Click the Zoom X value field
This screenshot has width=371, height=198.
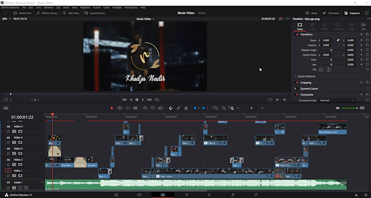(x=326, y=40)
